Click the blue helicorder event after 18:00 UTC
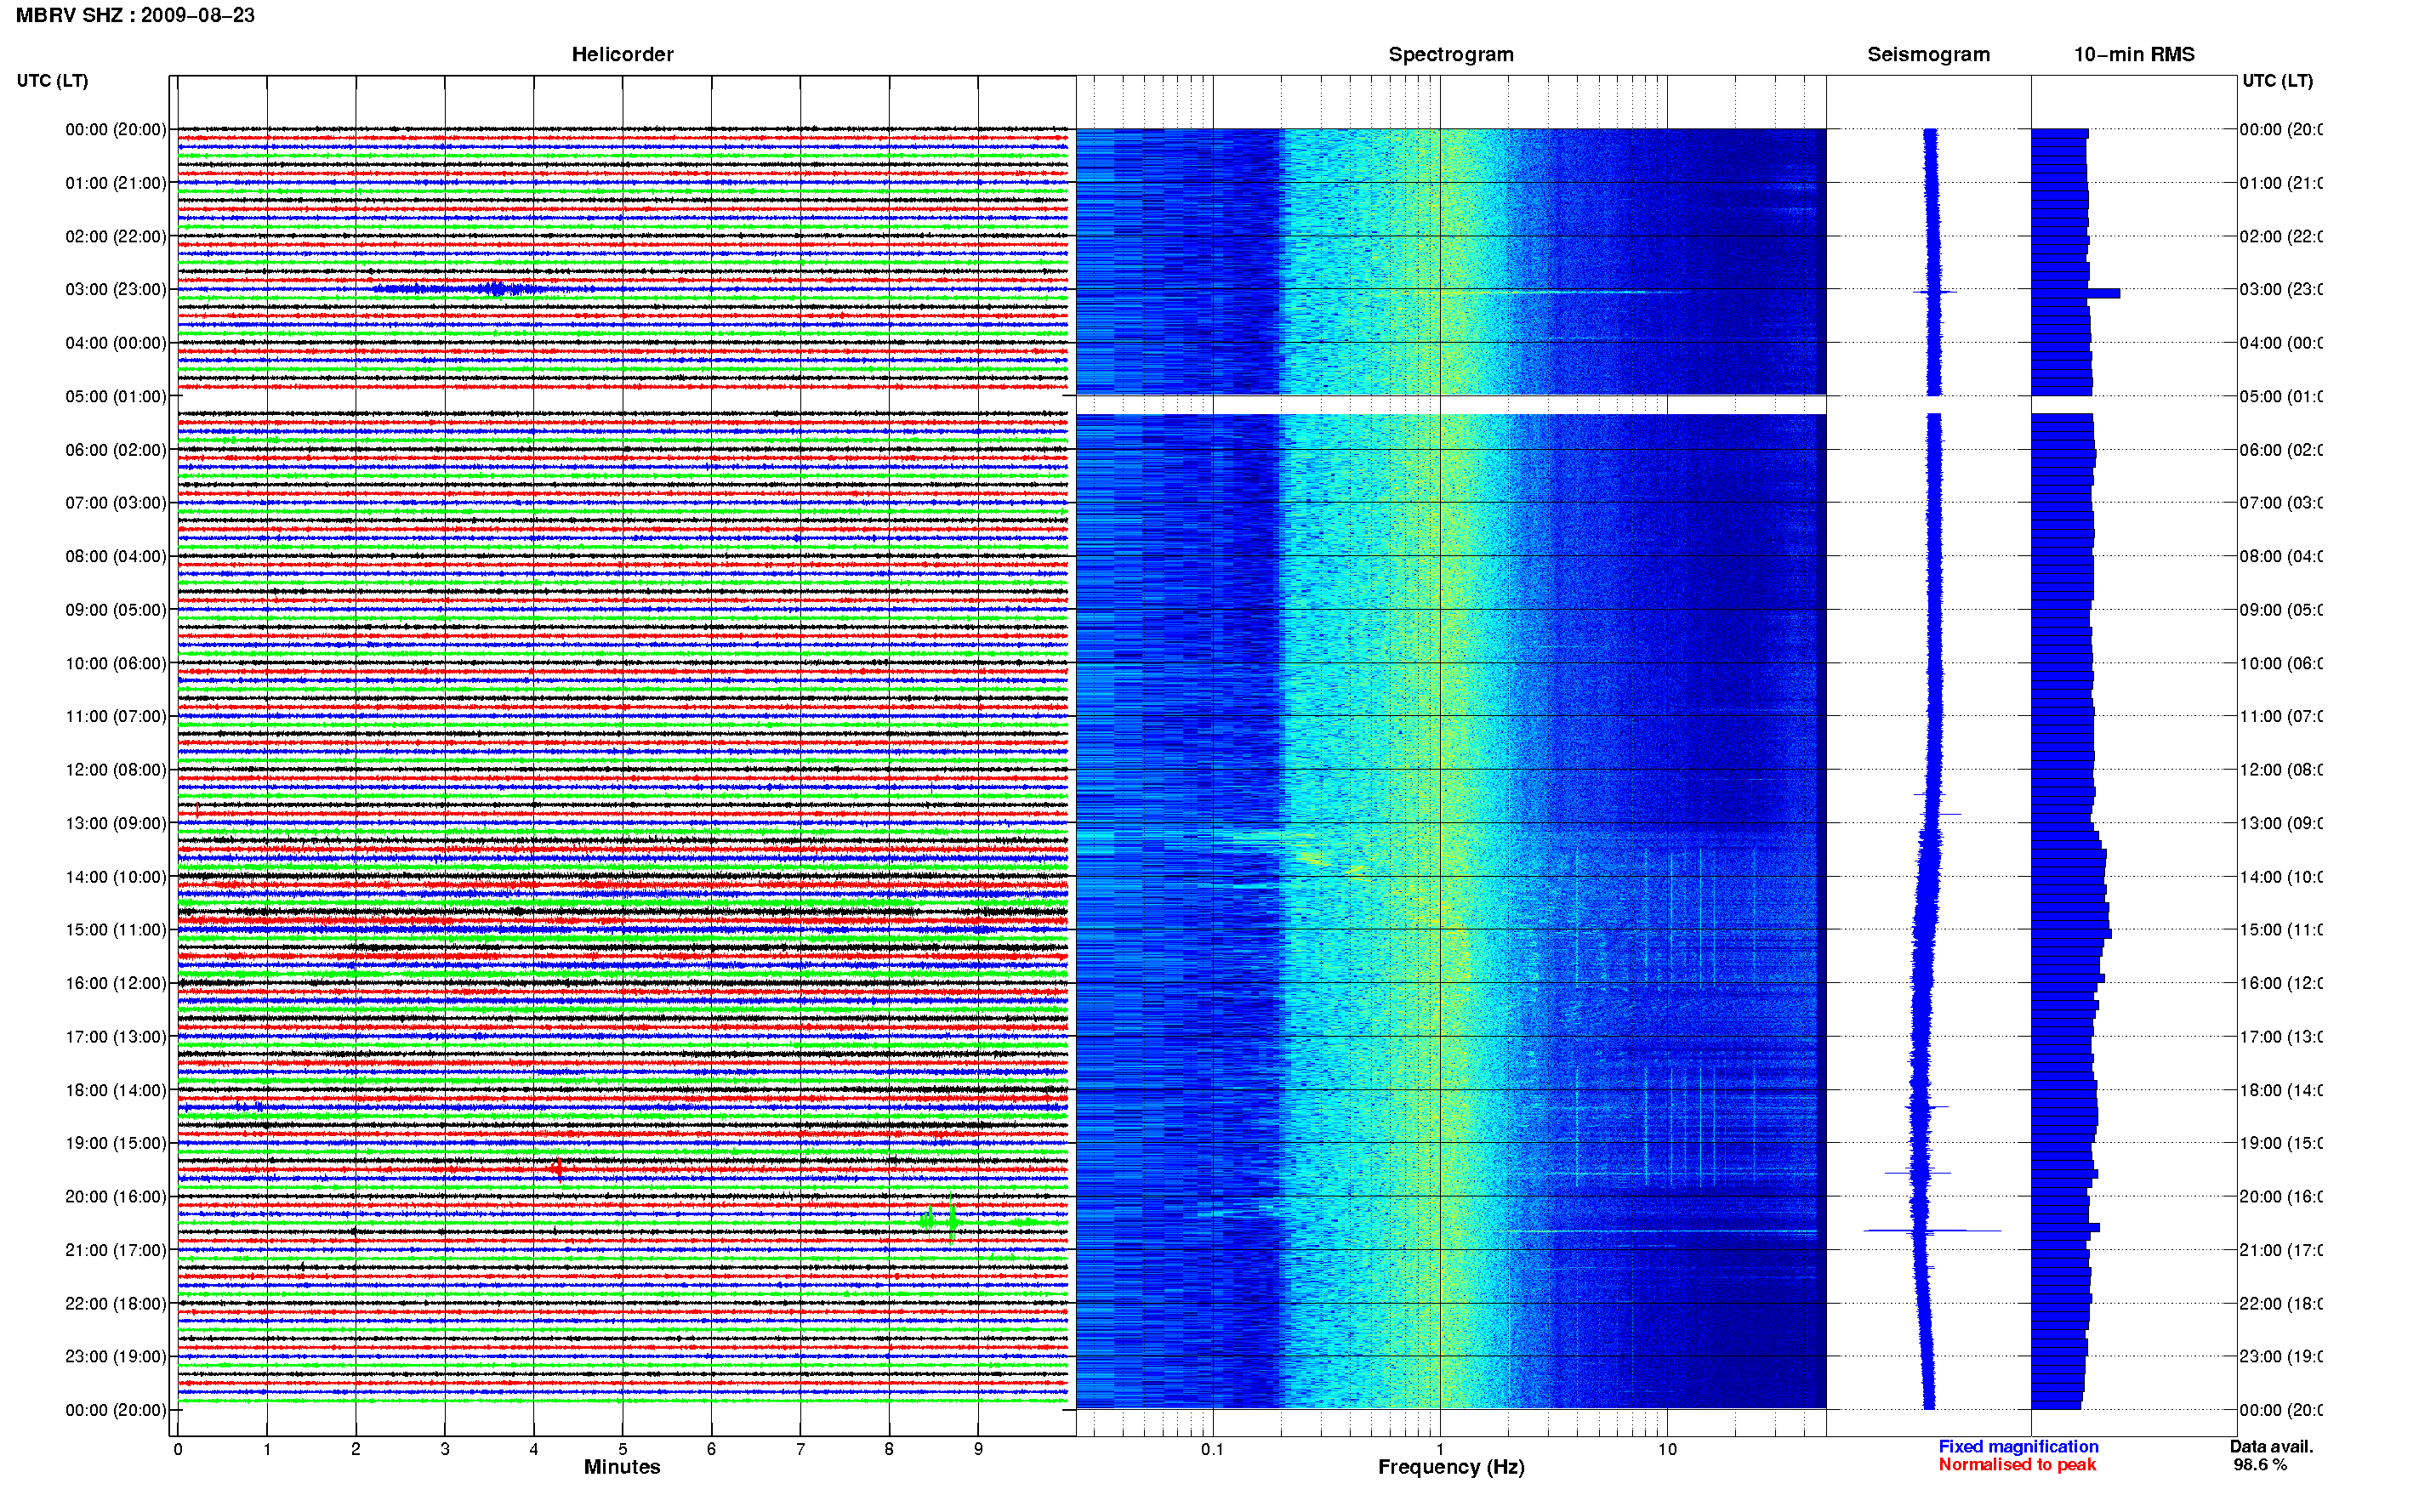Image resolution: width=2419 pixels, height=1512 pixels. [x=248, y=1106]
